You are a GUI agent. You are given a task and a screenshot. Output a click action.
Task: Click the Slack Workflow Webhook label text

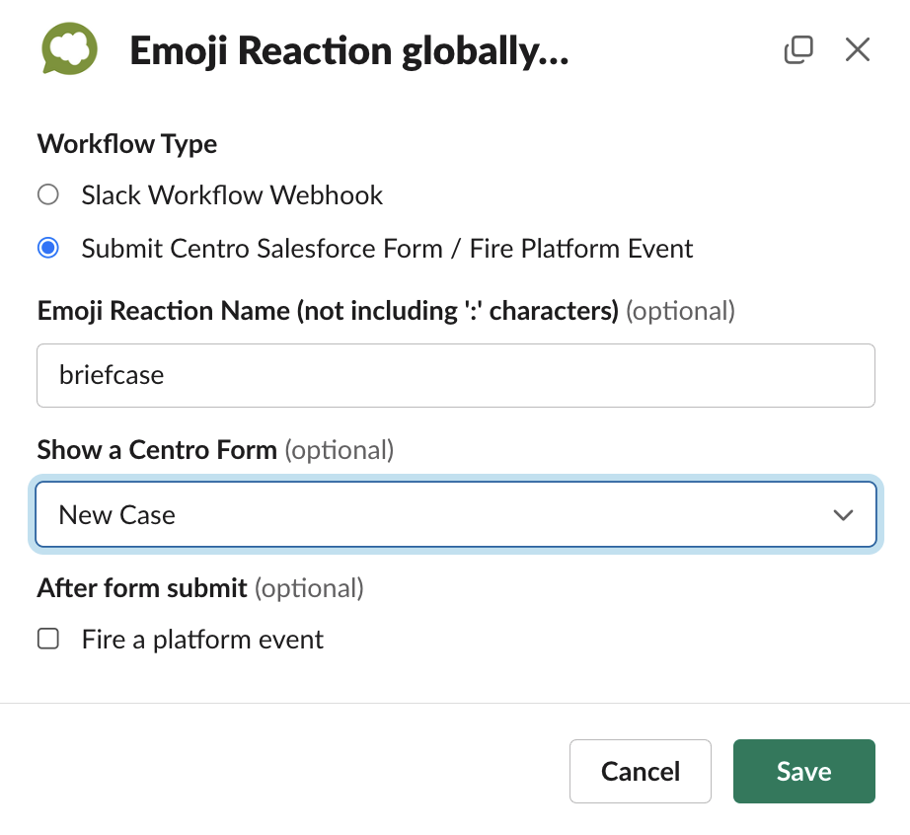tap(232, 195)
